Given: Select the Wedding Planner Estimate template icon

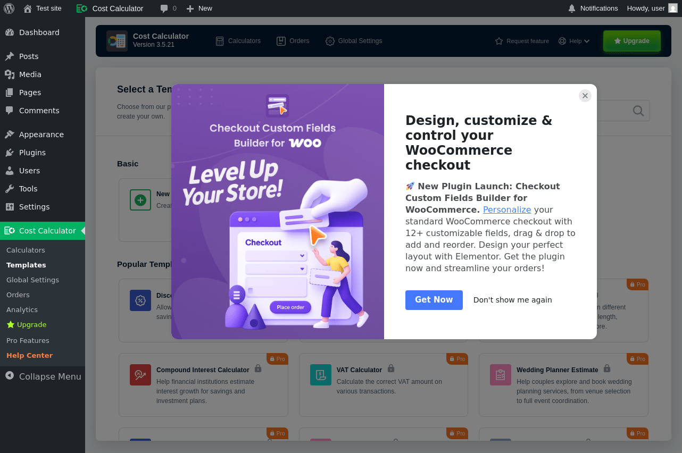Looking at the screenshot, I should [x=501, y=375].
